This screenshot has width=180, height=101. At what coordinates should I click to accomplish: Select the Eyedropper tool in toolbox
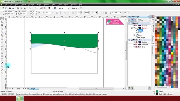point(2,63)
